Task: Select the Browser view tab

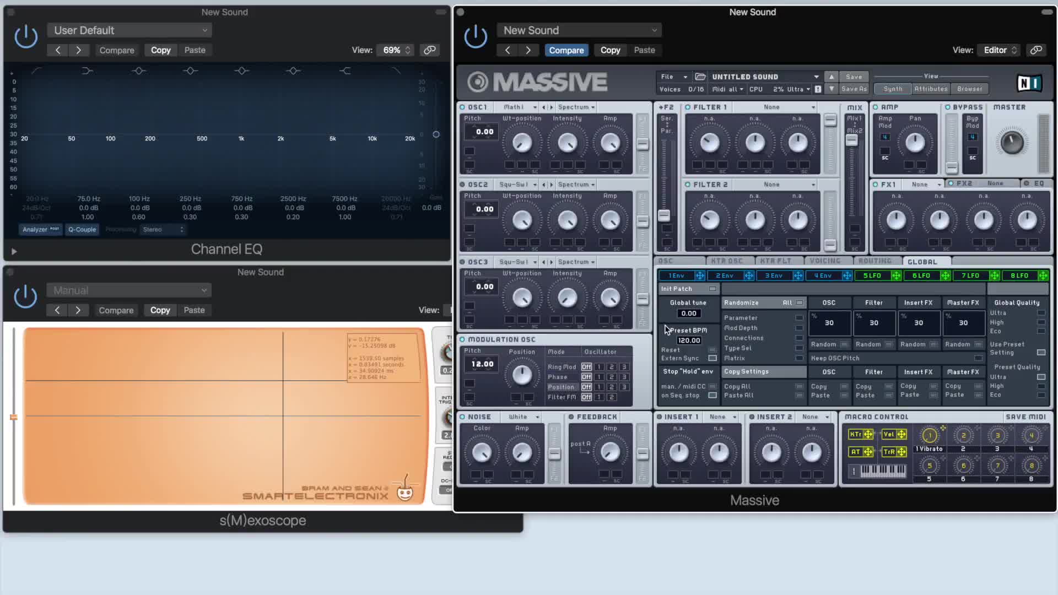Action: point(969,89)
